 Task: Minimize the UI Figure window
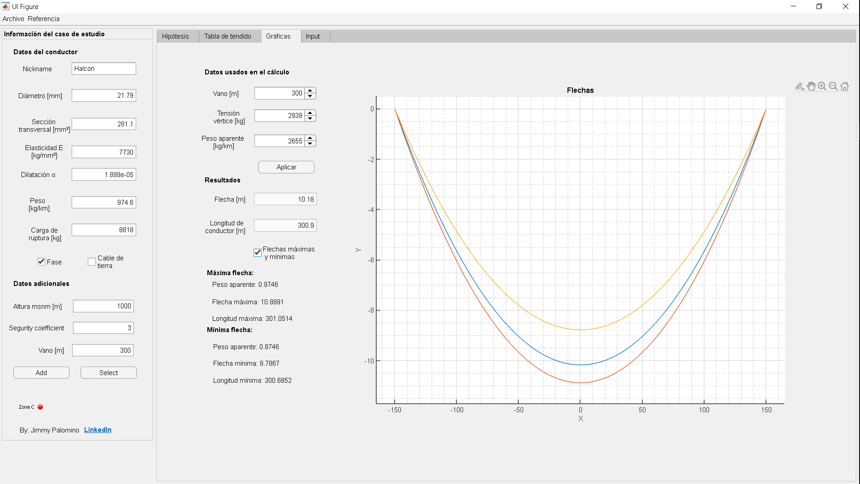click(x=793, y=6)
